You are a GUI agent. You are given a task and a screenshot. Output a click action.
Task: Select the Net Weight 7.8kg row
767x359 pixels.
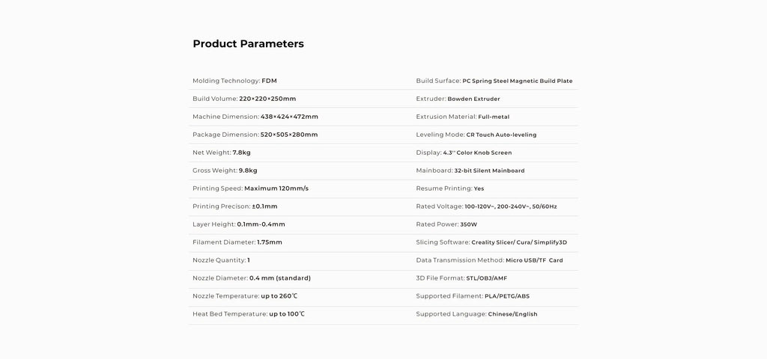tap(221, 153)
